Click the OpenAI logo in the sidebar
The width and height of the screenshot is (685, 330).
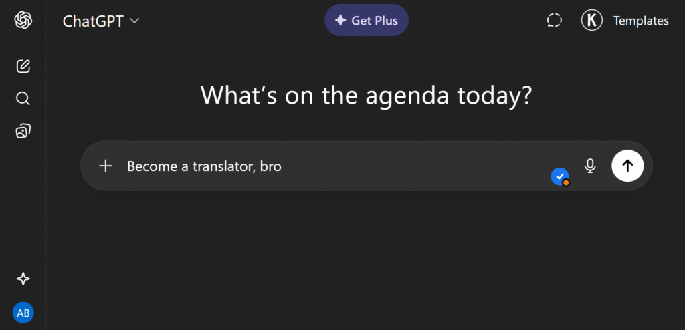(23, 21)
